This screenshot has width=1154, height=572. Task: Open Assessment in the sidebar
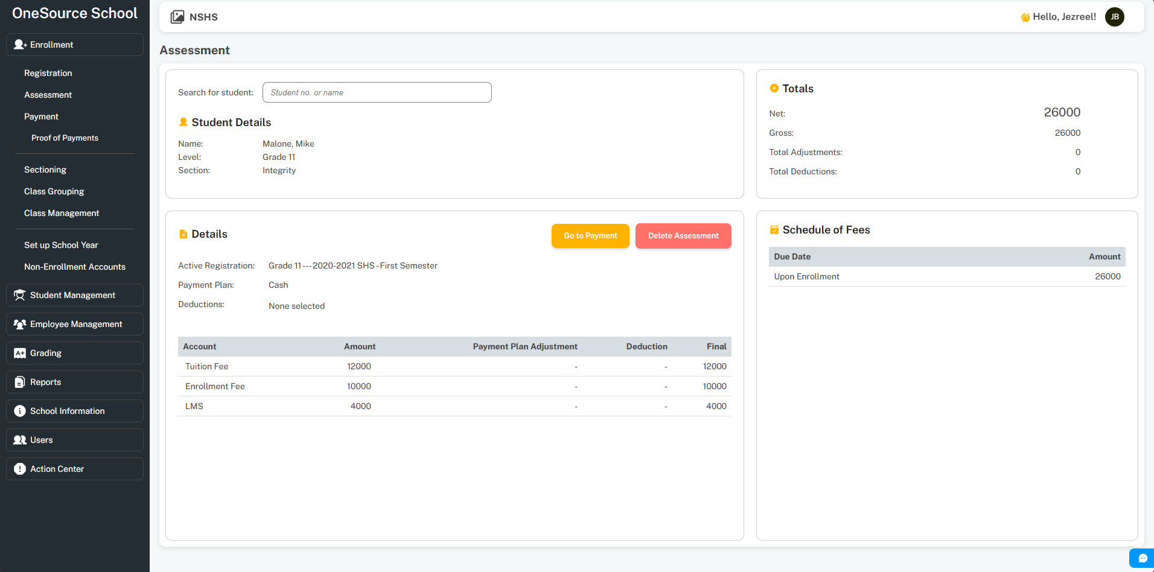point(48,95)
